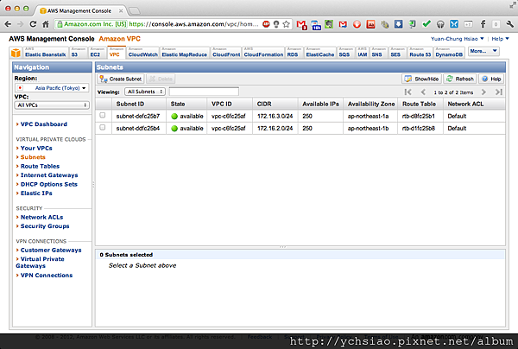Open VPC Dashboard in navigation
518x349 pixels.
coord(44,124)
